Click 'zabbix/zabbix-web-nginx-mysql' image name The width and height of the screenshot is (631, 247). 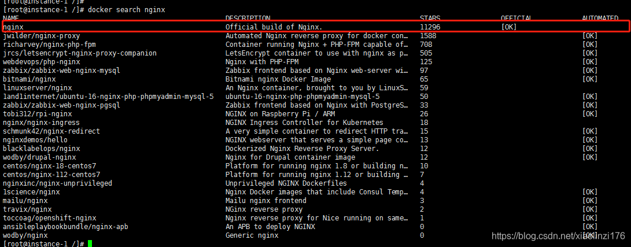pos(61,71)
